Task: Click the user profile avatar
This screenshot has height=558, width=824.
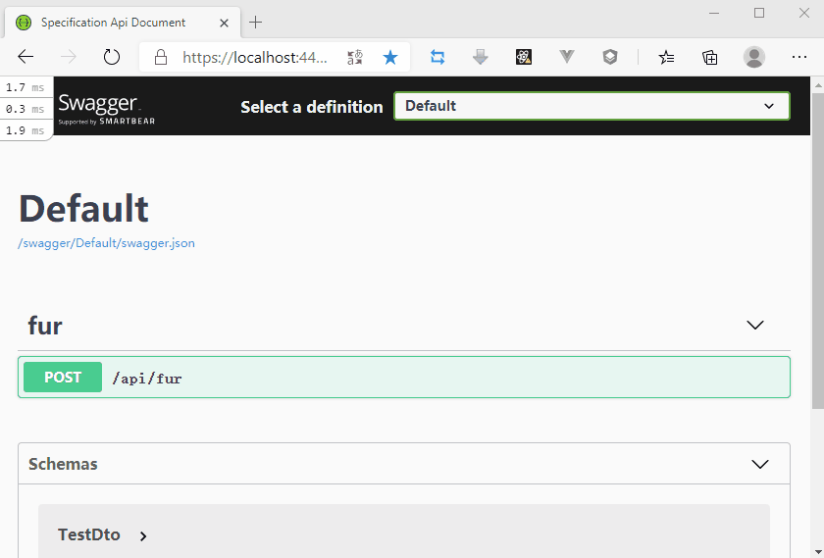Action: (753, 57)
